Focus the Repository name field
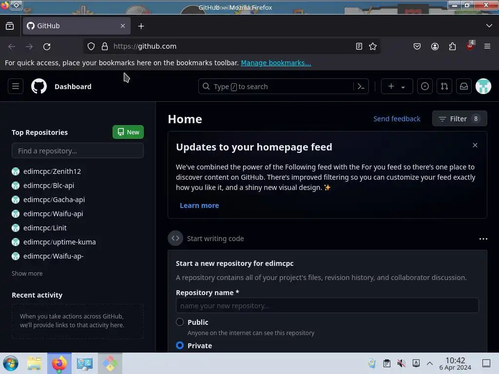Viewport: 499px width, 374px height. coord(327,306)
